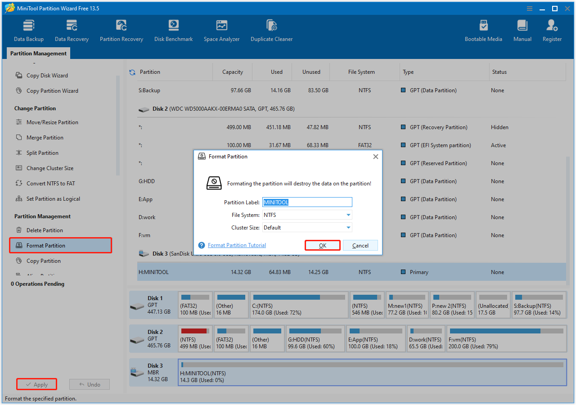Viewport: 576px width, 405px height.
Task: Open the Format Partition Tutorial link
Action: [x=237, y=245]
